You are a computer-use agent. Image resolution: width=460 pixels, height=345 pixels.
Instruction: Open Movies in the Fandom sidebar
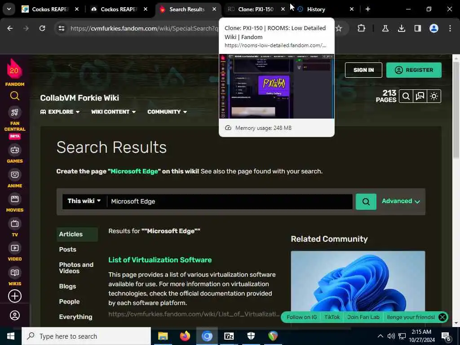(15, 203)
